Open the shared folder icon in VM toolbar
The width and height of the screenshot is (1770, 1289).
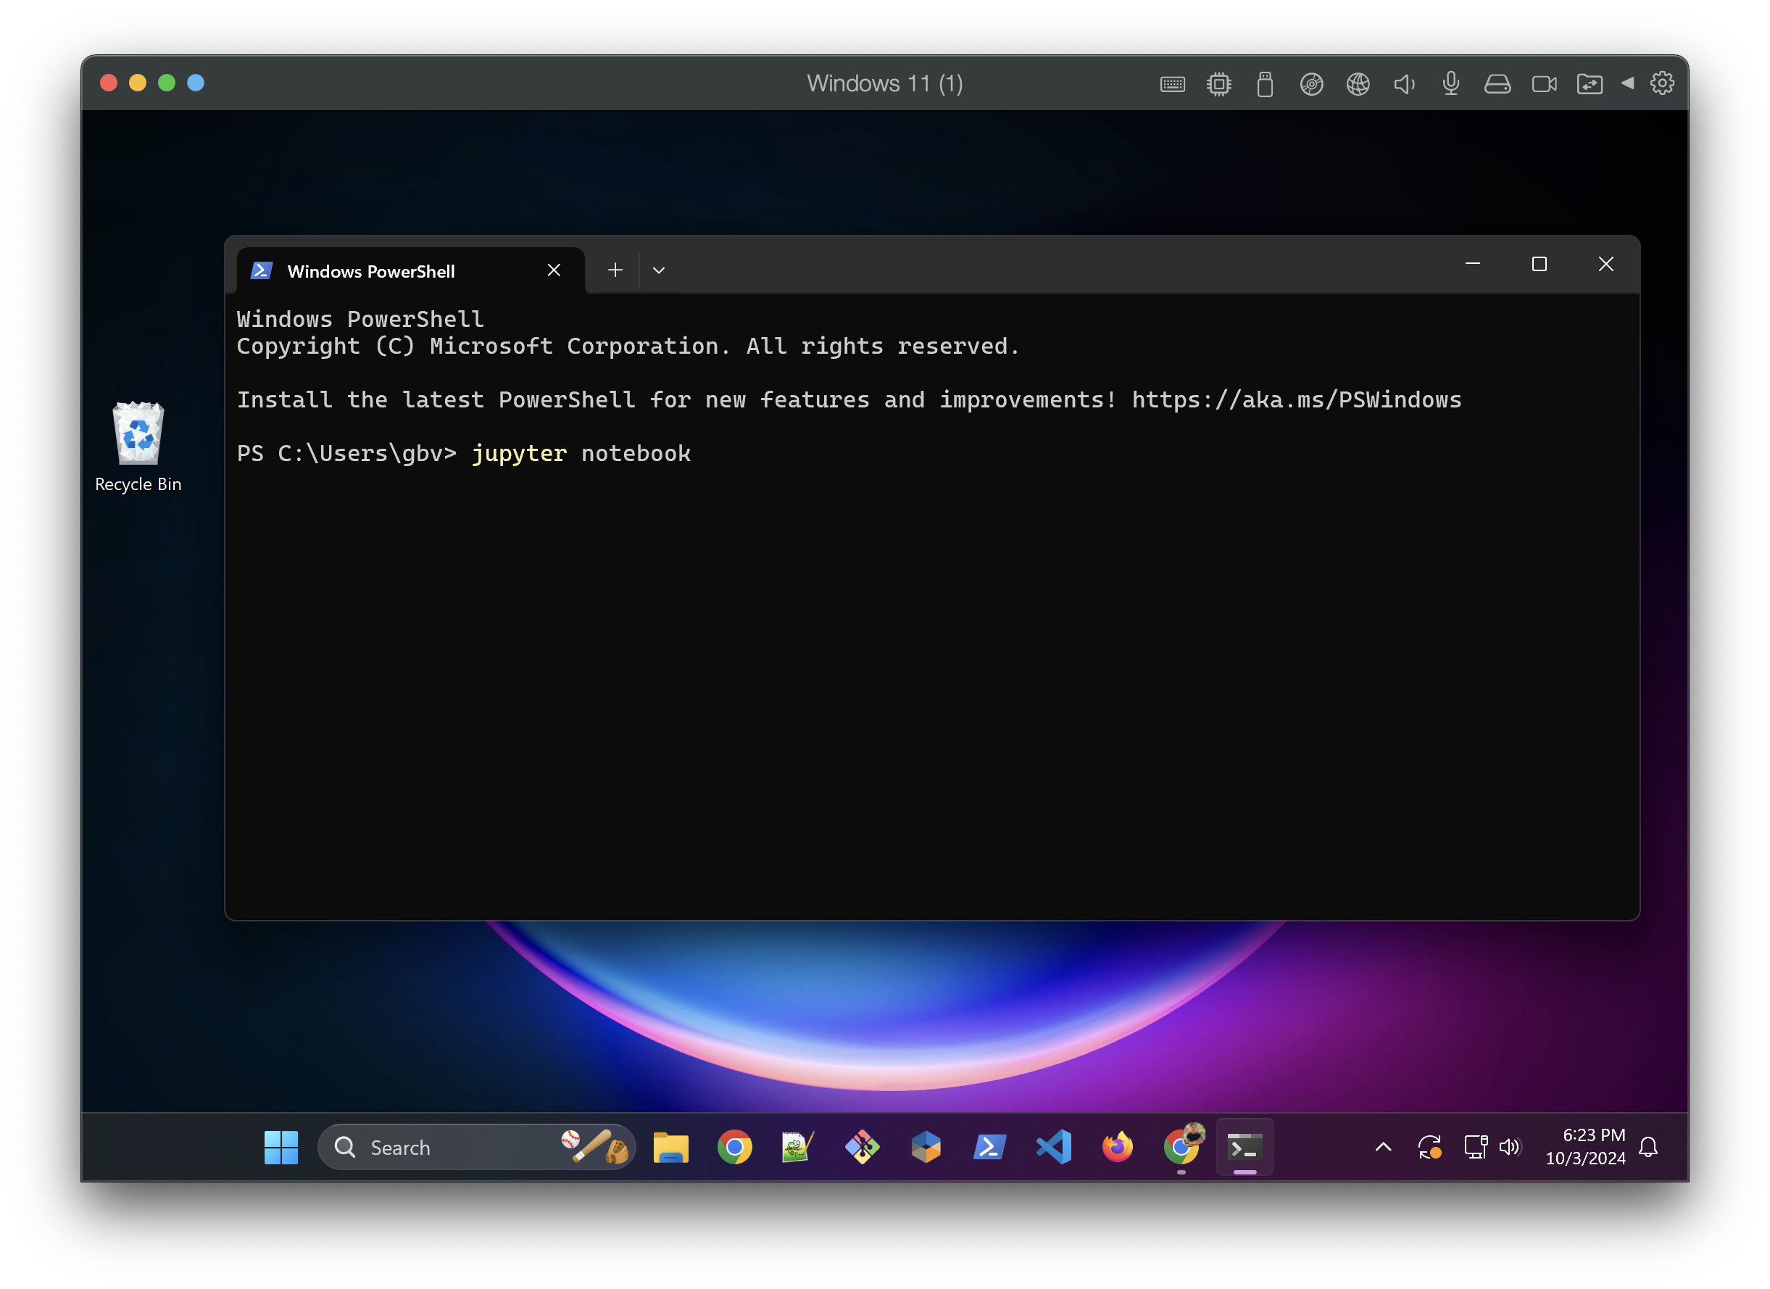coord(1590,84)
